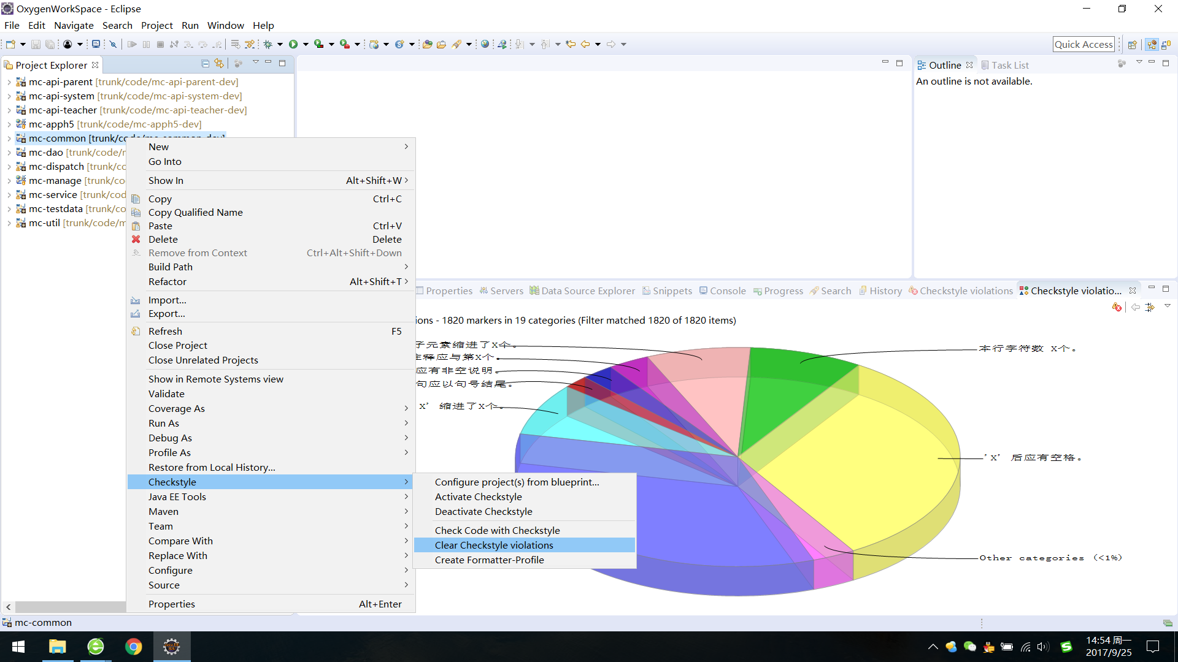Open the Navigate menu
Image resolution: width=1178 pixels, height=662 pixels.
pos(74,25)
